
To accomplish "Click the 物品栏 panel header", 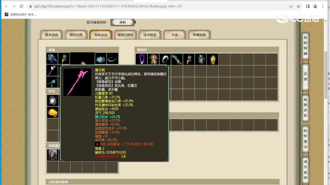I will [x=207, y=50].
